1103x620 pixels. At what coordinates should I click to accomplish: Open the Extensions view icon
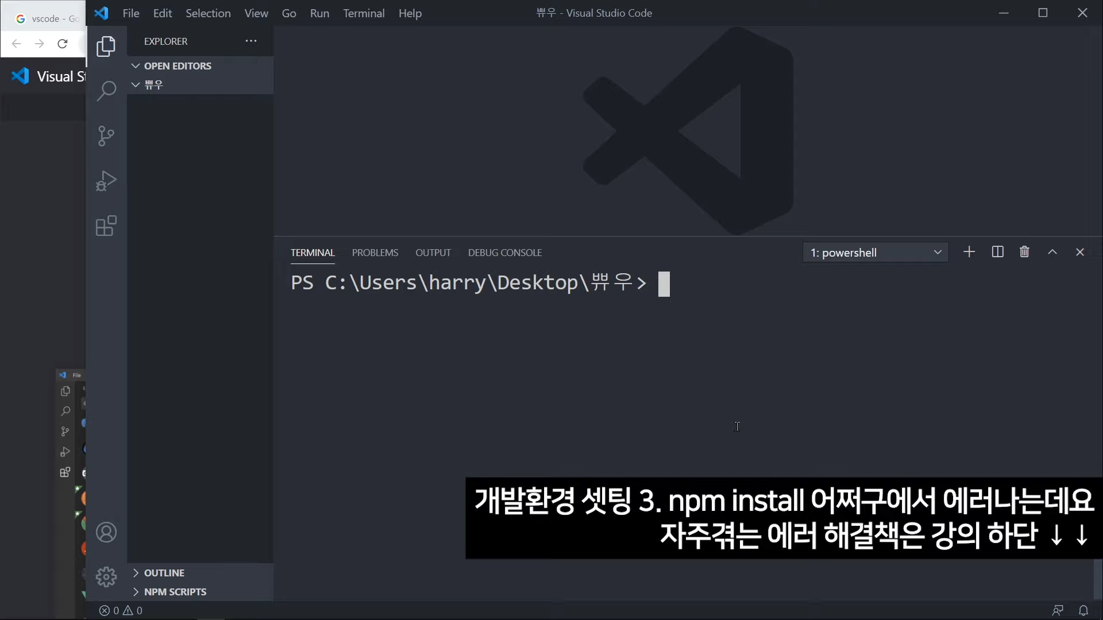coord(106,226)
